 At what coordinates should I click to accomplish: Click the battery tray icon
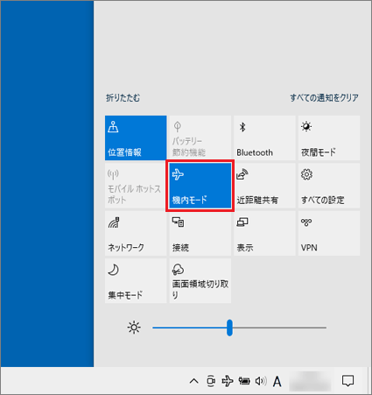point(244,381)
